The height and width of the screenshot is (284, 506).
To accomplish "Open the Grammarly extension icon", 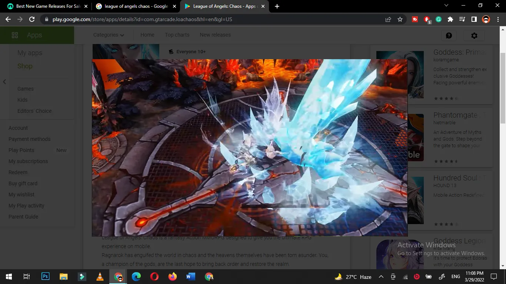I will click(x=439, y=19).
